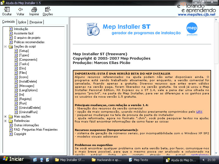Switch to the Mep Texto taskbar window
219x164 pixels.
click(144, 160)
